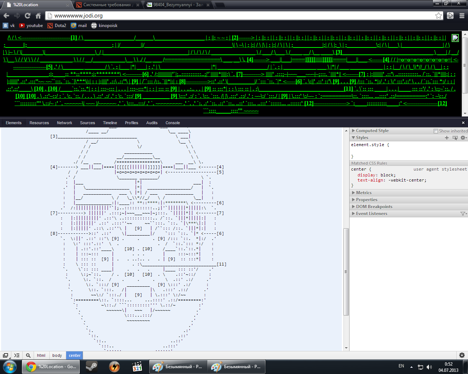This screenshot has width=468, height=374.
Task: Open Media Player Classic in taskbar
Action: point(137,366)
